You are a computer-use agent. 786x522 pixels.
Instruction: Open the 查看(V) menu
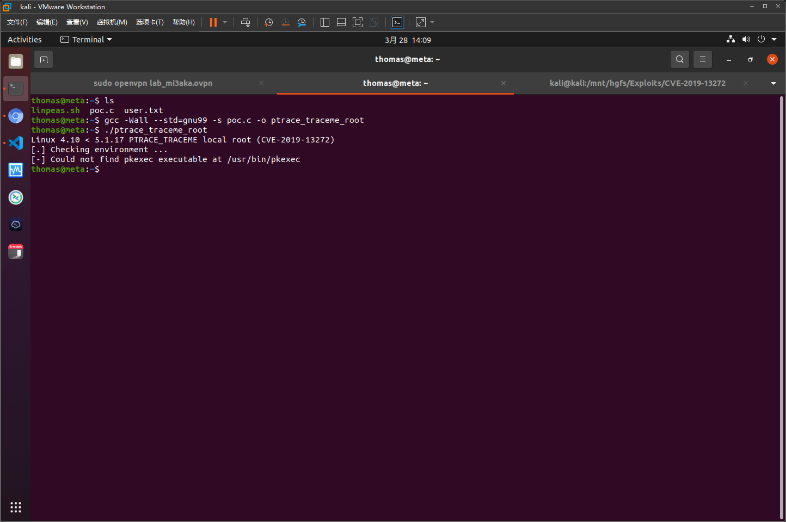77,22
